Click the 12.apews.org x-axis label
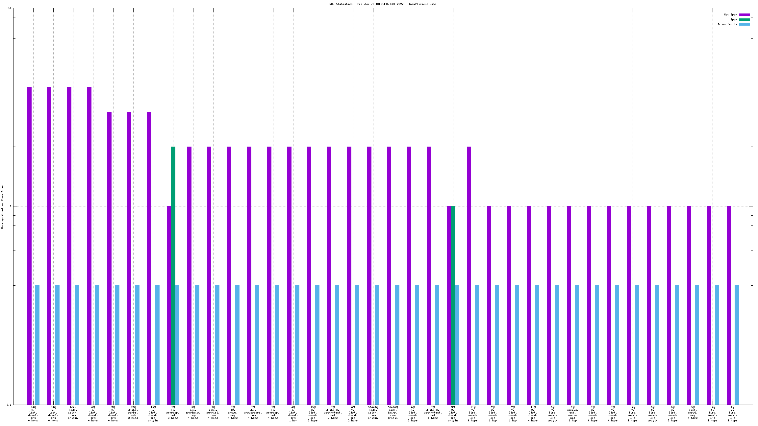The image size is (758, 426). (x=233, y=413)
